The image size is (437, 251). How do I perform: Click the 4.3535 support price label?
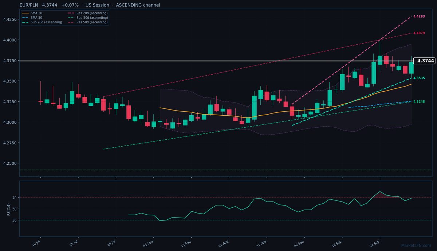419,78
